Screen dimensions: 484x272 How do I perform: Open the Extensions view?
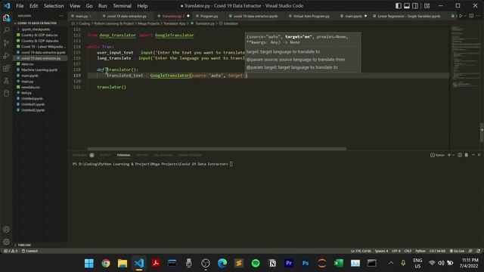[6, 68]
